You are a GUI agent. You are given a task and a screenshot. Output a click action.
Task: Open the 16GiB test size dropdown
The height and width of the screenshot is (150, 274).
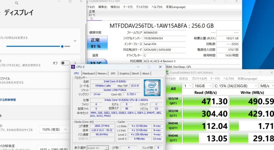[x=203, y=86]
